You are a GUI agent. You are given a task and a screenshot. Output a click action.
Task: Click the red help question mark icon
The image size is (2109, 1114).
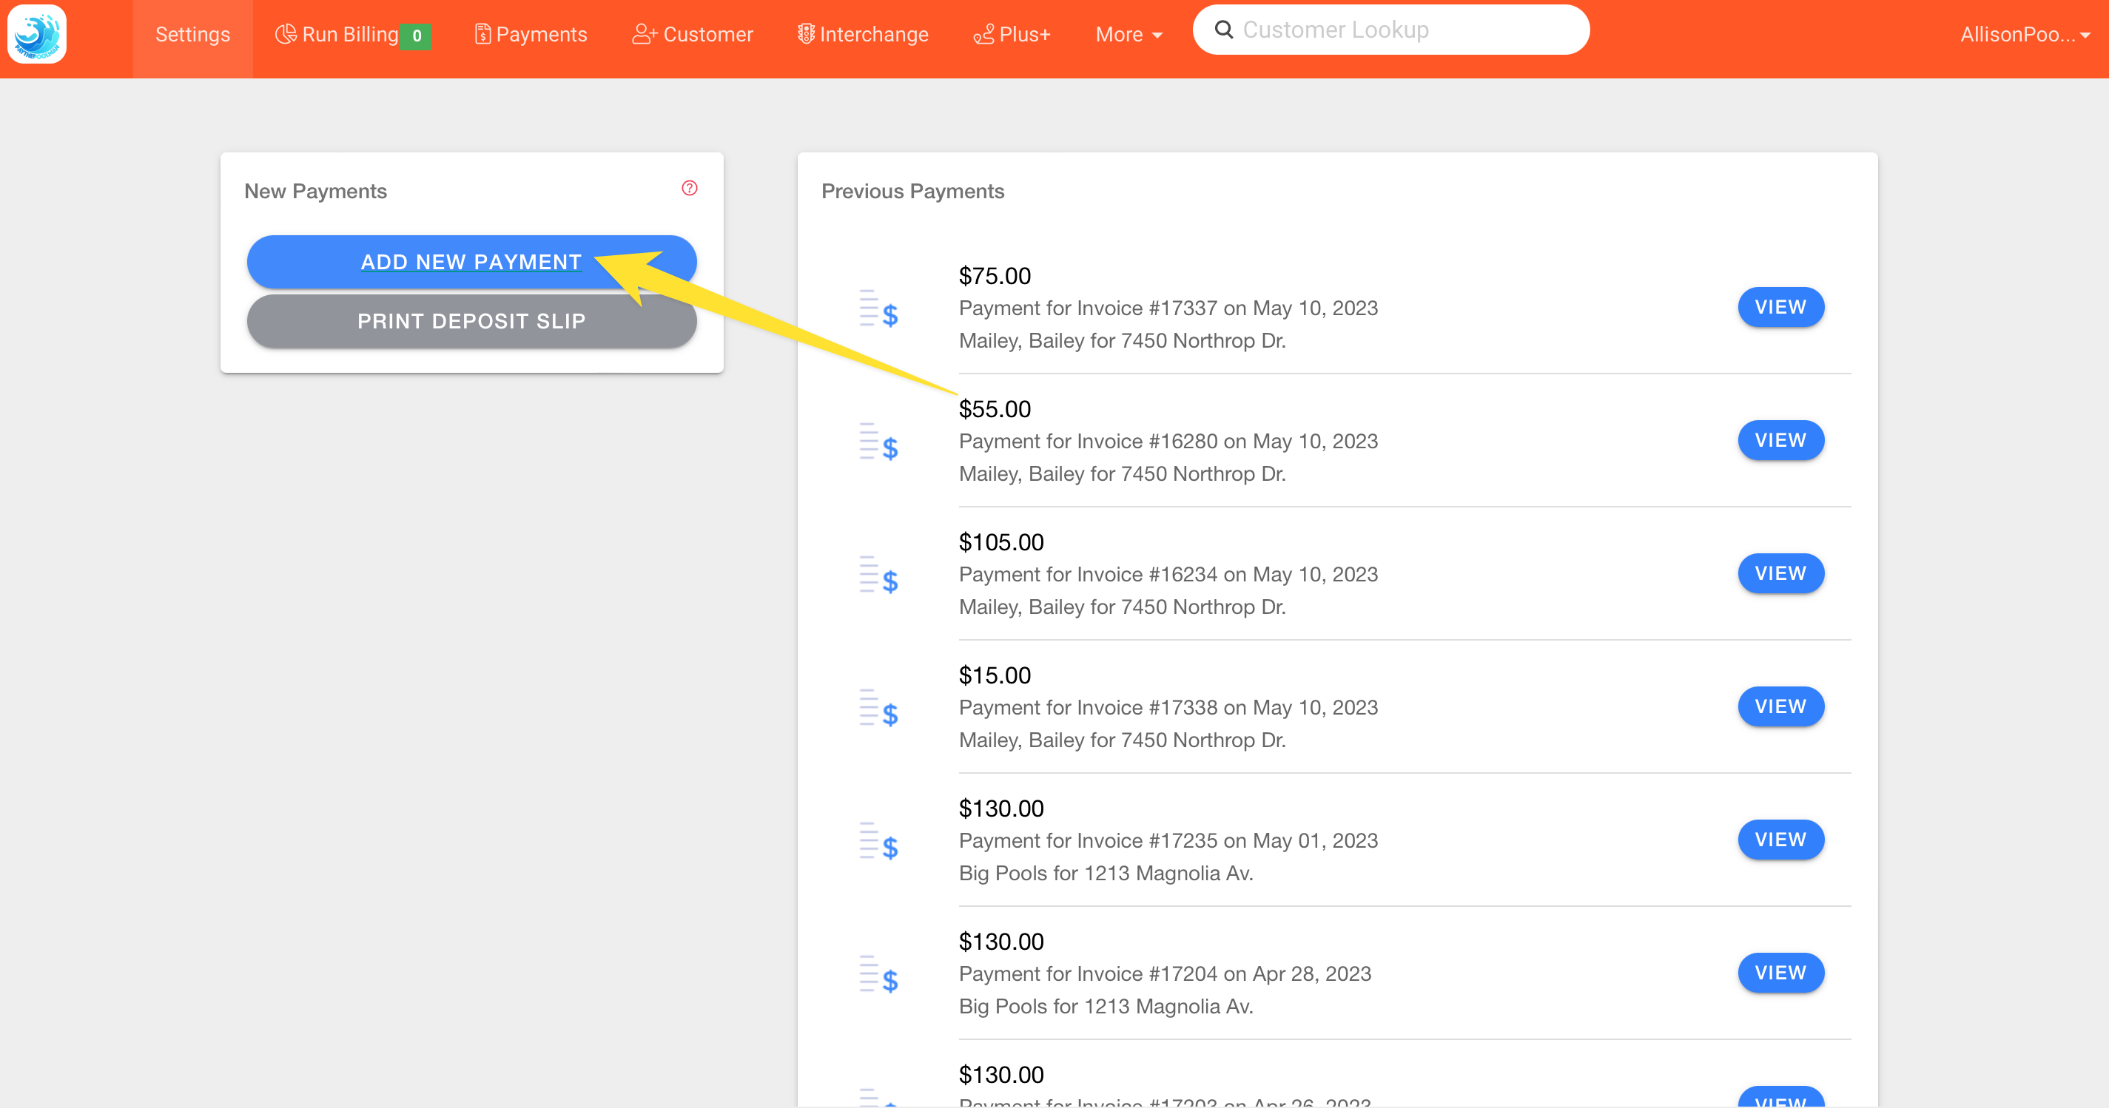pos(690,189)
